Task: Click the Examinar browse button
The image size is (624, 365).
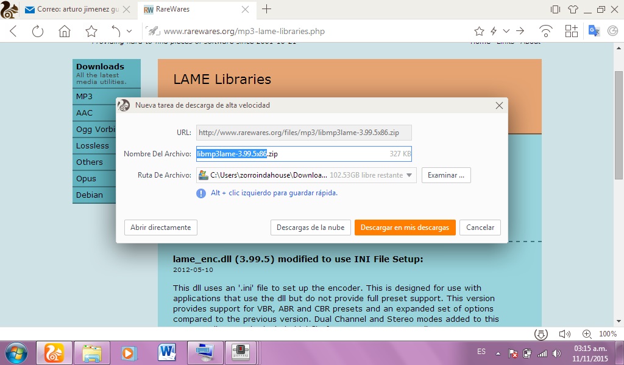Action: click(x=446, y=175)
